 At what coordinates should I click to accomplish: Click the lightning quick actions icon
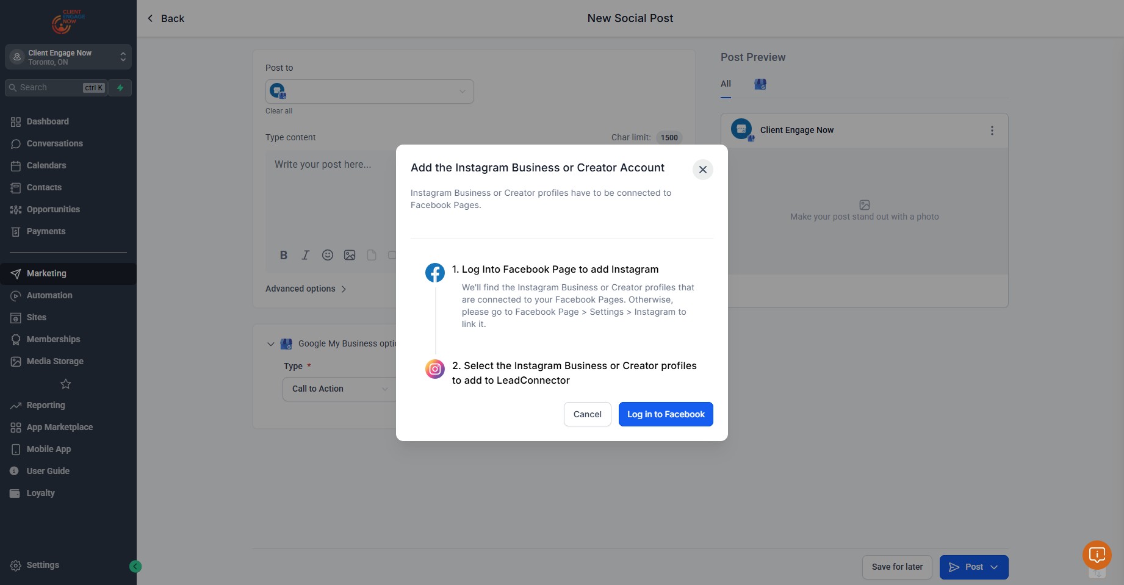(x=120, y=88)
